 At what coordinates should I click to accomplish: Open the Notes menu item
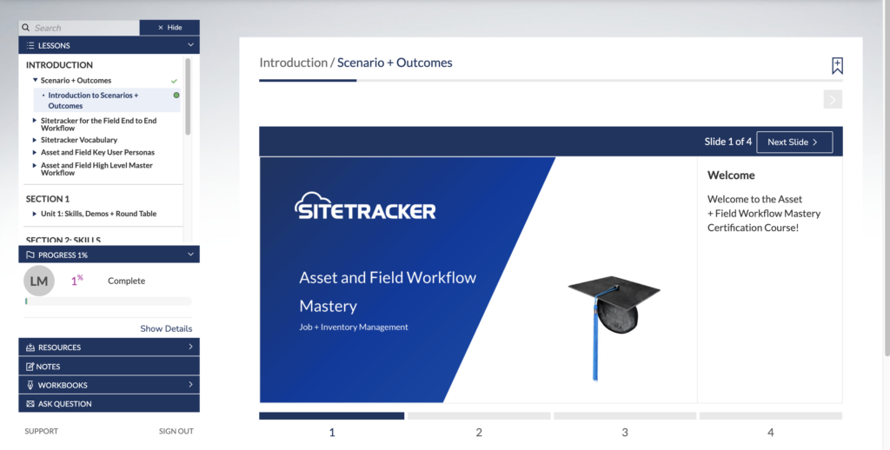click(109, 367)
